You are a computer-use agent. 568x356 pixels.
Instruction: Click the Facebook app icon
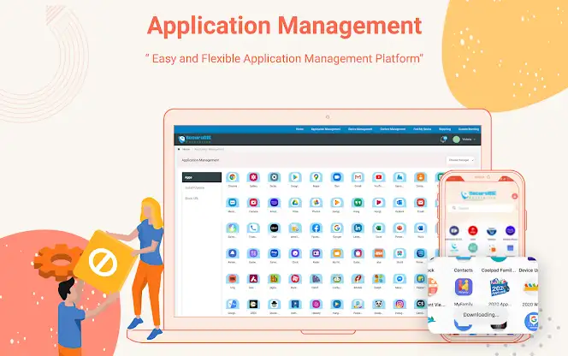point(317,228)
